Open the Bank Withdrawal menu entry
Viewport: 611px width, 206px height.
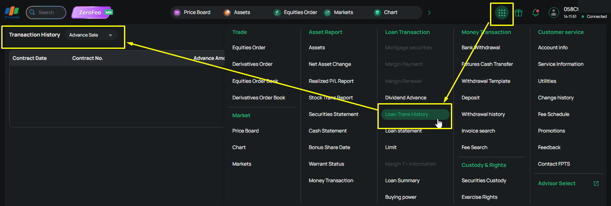coord(481,48)
